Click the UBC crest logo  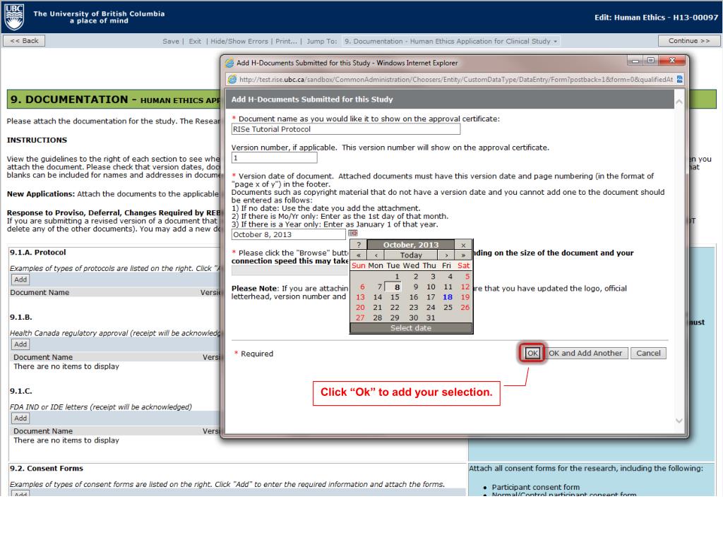tap(14, 17)
